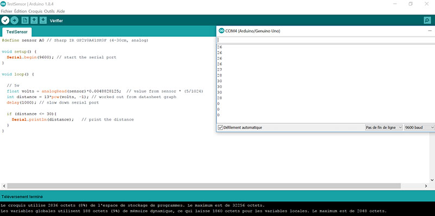This screenshot has width=435, height=216.
Task: Open the Édition menu
Action: [21, 11]
